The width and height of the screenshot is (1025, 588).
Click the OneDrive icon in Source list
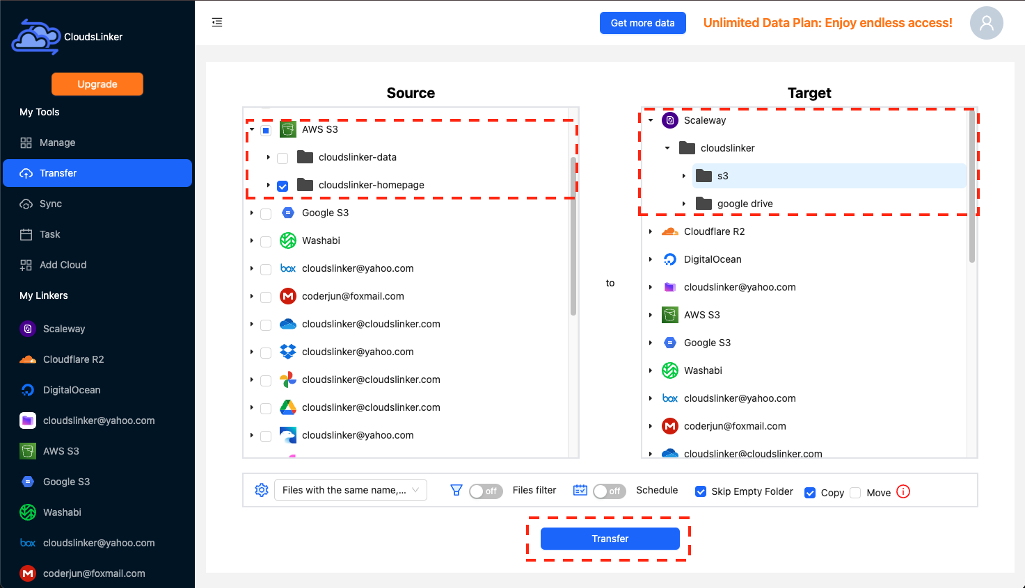(x=288, y=324)
